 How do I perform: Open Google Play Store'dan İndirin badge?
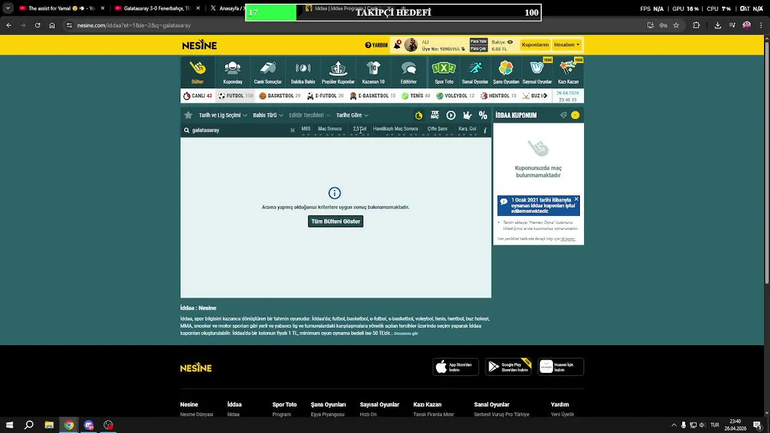coord(508,367)
